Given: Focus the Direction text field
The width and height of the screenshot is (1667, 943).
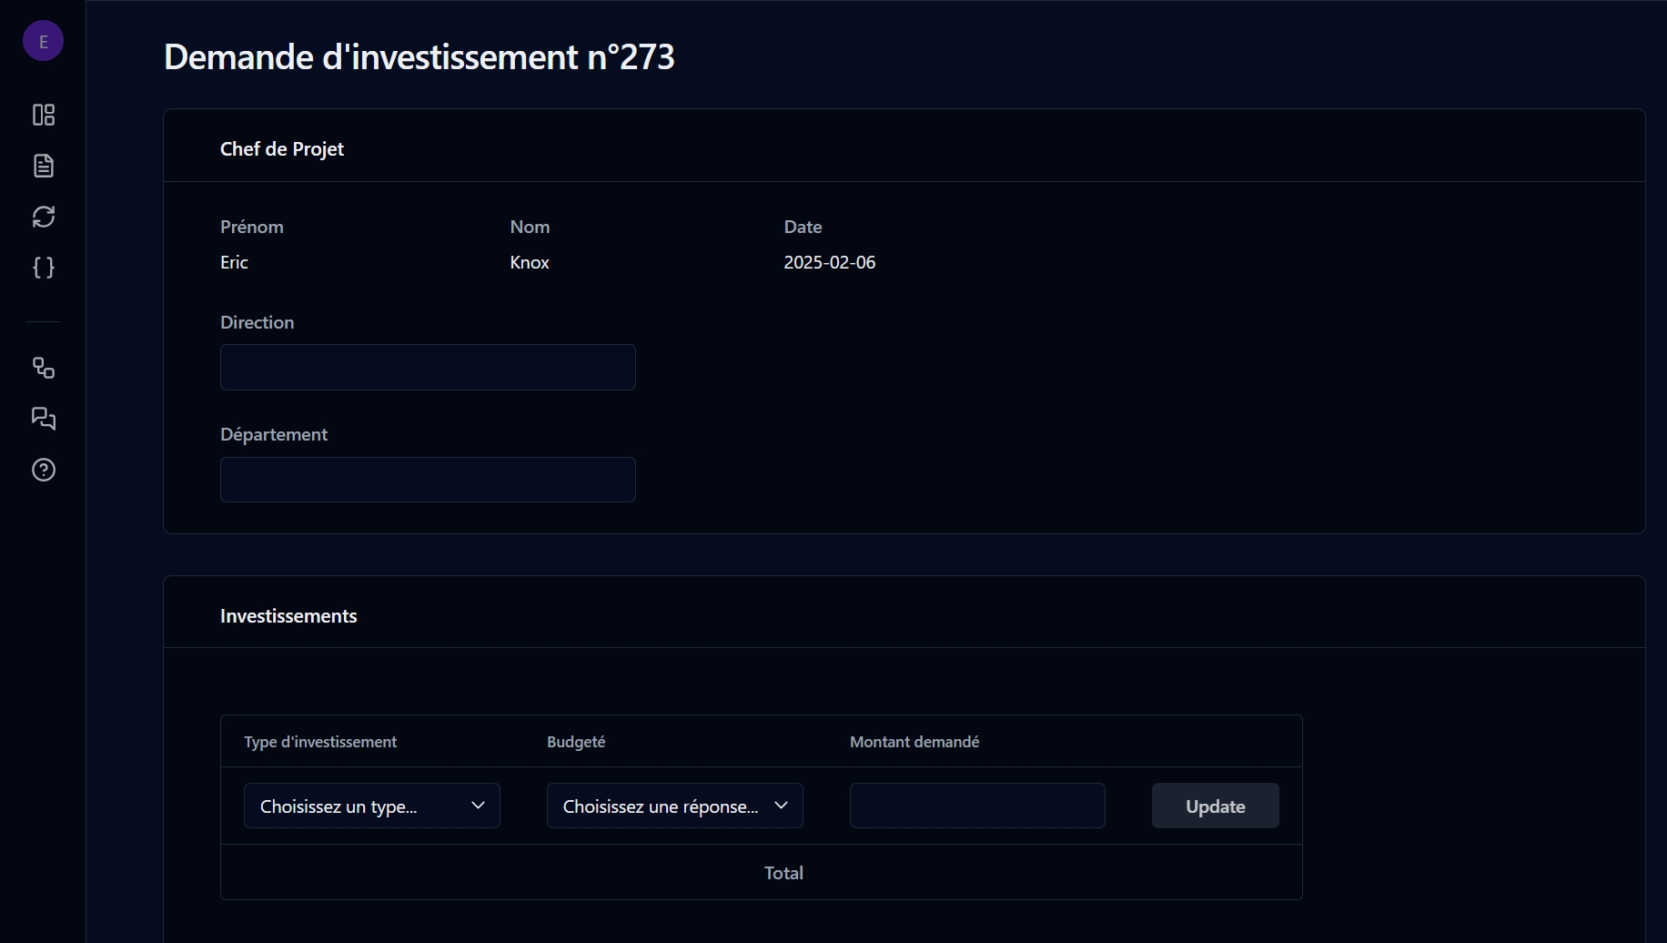Looking at the screenshot, I should pyautogui.click(x=428, y=367).
